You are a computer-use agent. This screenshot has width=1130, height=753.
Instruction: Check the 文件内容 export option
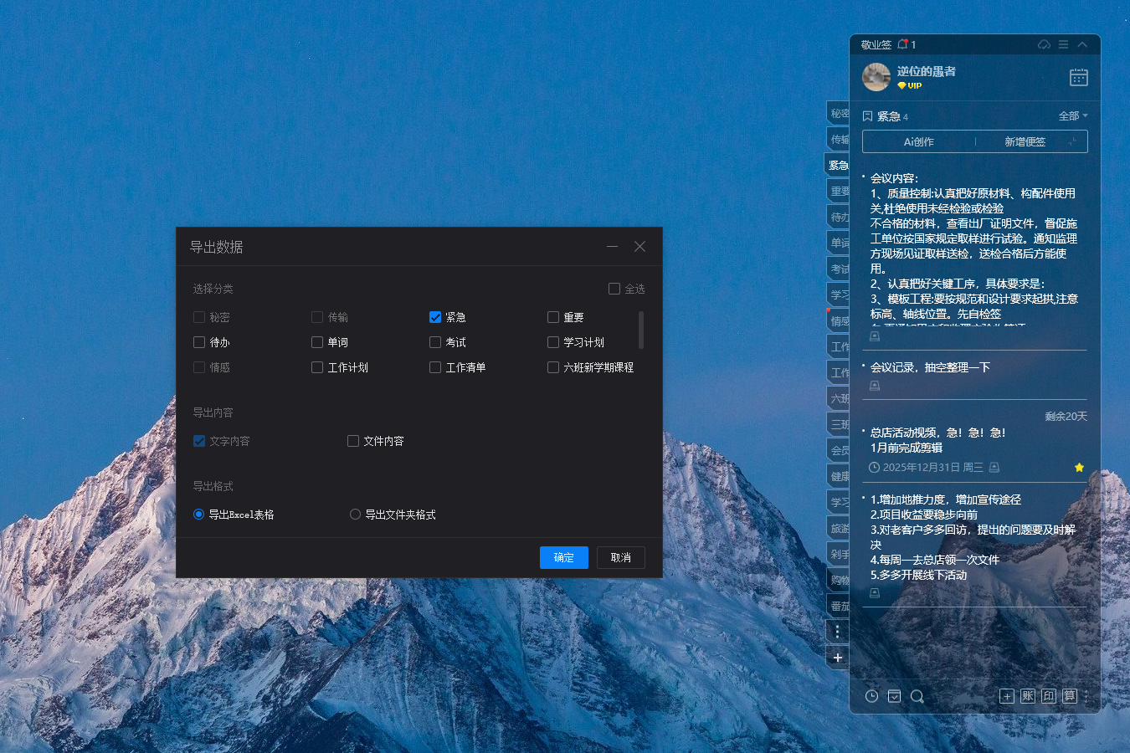coord(352,441)
